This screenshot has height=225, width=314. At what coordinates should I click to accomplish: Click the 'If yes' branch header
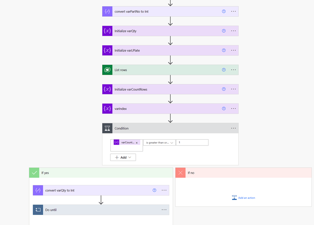(101, 173)
